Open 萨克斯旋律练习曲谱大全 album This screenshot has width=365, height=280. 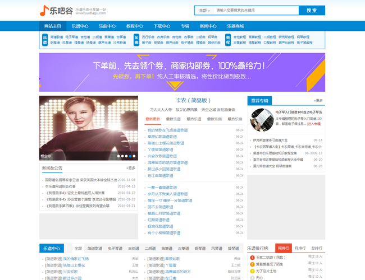tap(270, 140)
